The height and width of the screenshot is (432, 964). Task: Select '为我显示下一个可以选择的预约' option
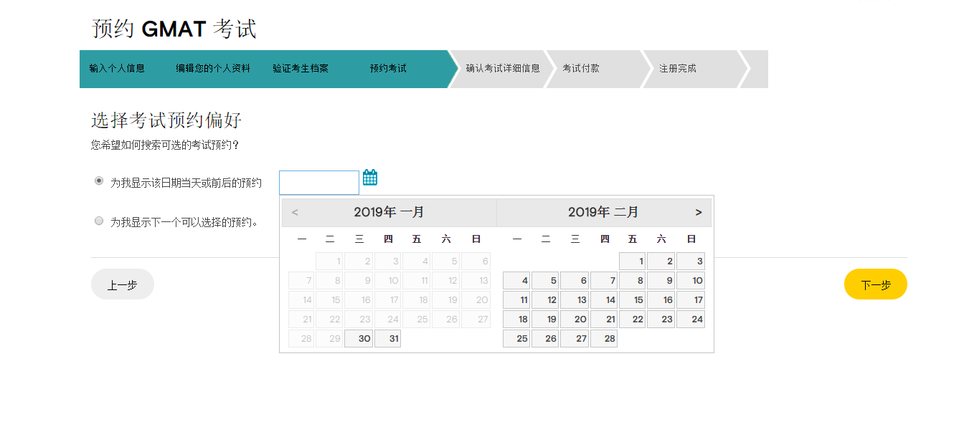pos(98,221)
